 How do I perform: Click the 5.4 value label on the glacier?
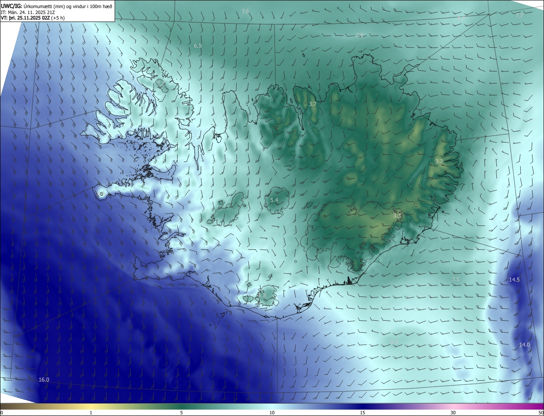[274, 200]
